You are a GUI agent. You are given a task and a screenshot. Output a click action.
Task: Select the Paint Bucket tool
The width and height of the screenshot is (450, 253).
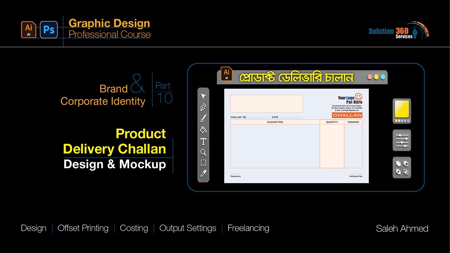[x=203, y=130]
